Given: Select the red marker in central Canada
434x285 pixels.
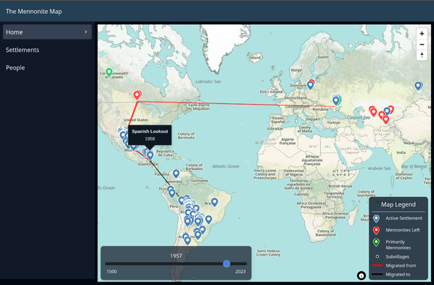Looking at the screenshot, I should point(137,95).
